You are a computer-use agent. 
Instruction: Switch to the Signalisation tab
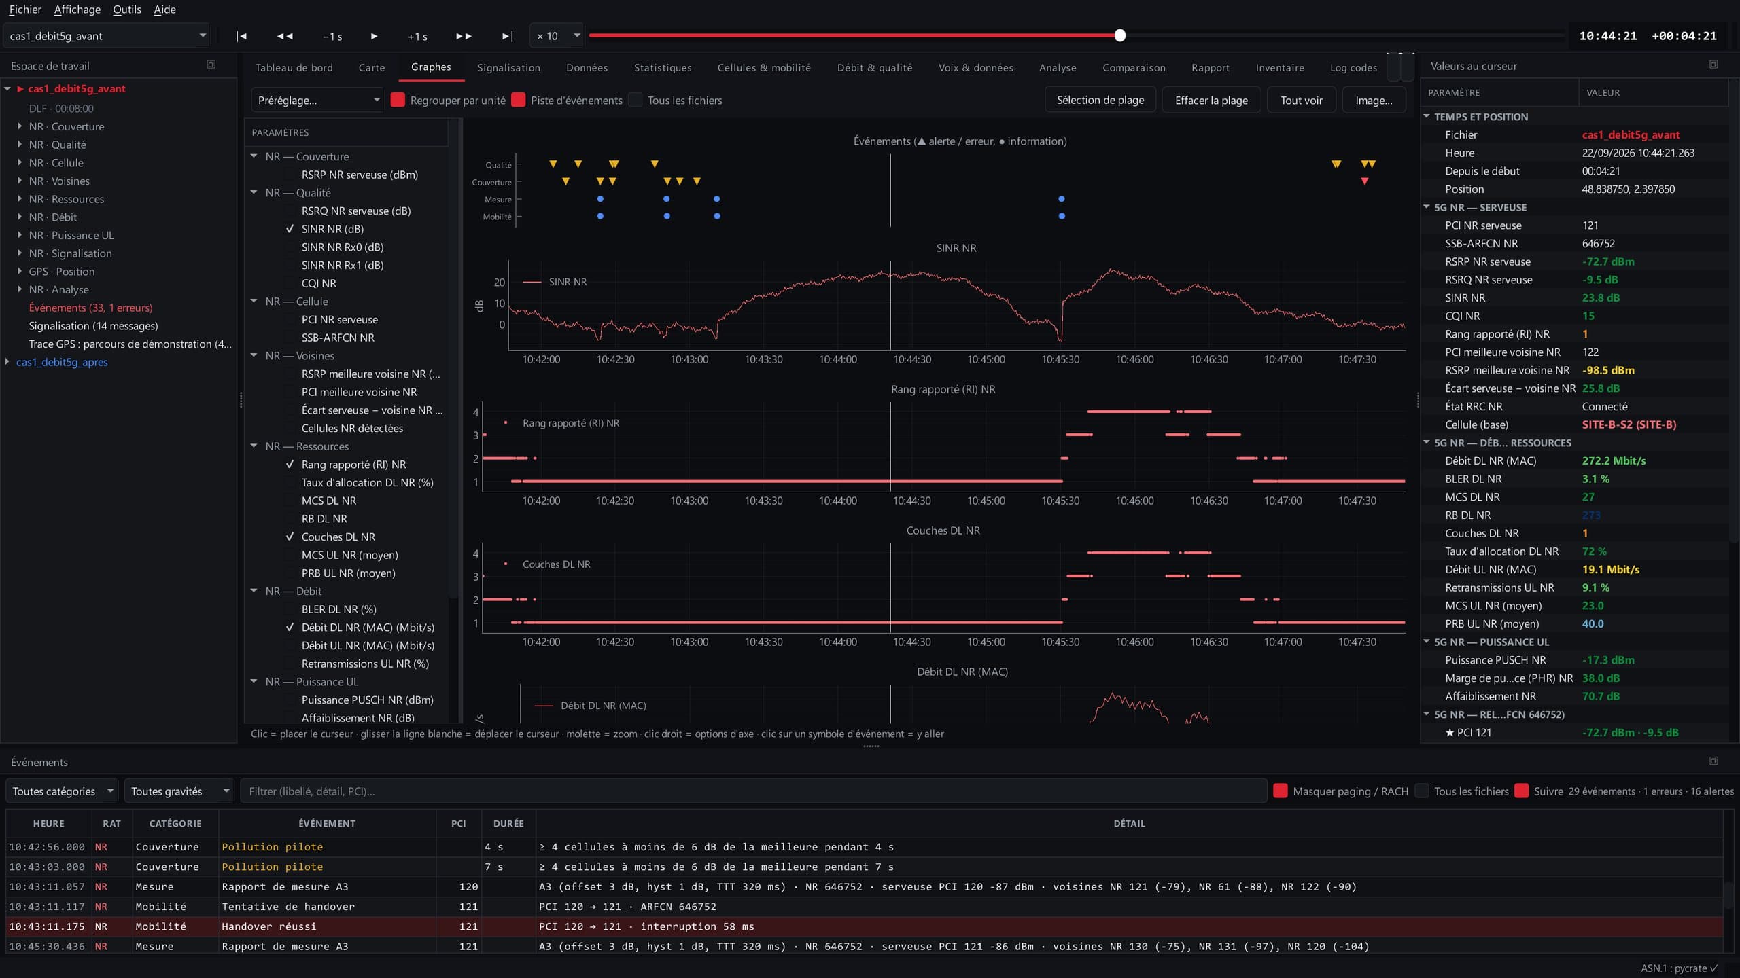coord(508,67)
